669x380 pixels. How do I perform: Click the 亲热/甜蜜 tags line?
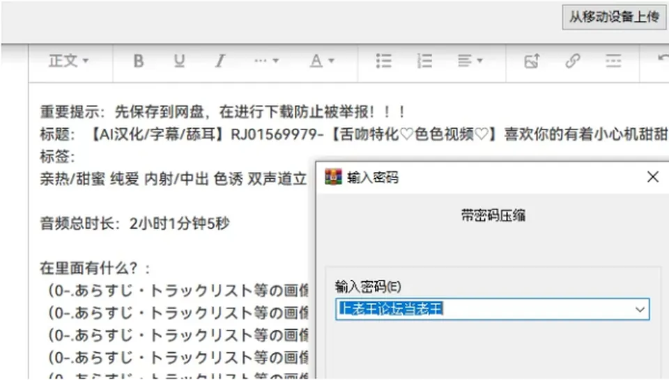(x=174, y=178)
